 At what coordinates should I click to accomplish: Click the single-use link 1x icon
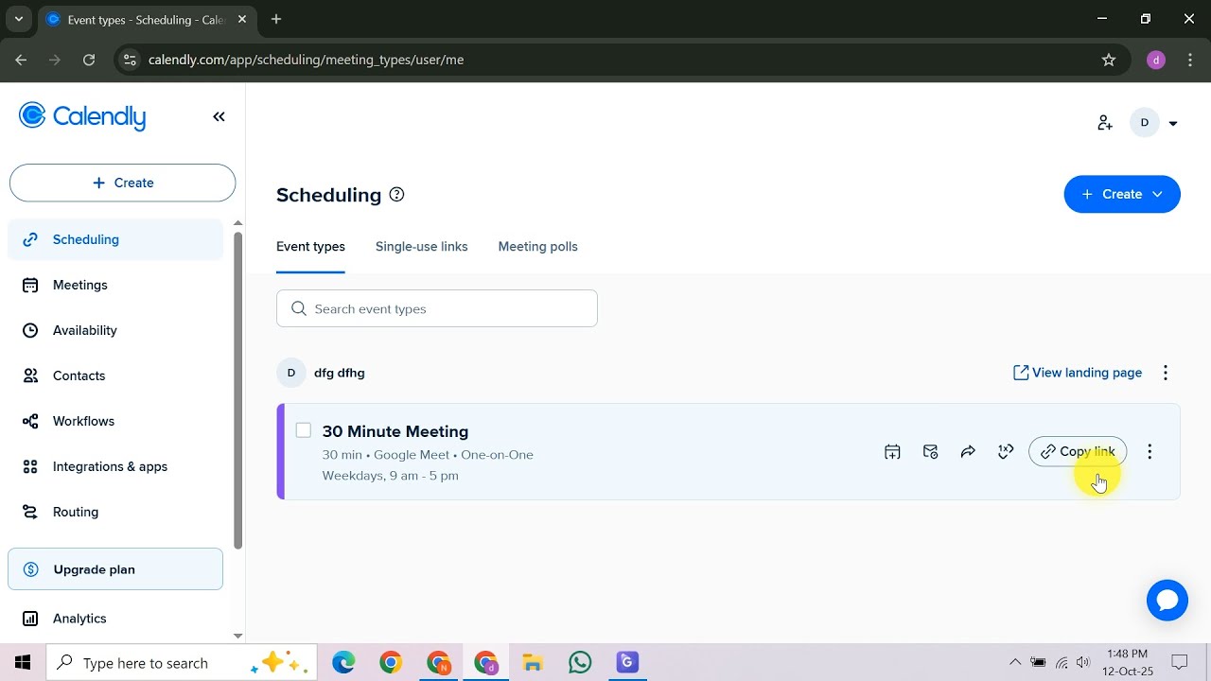(x=1006, y=452)
